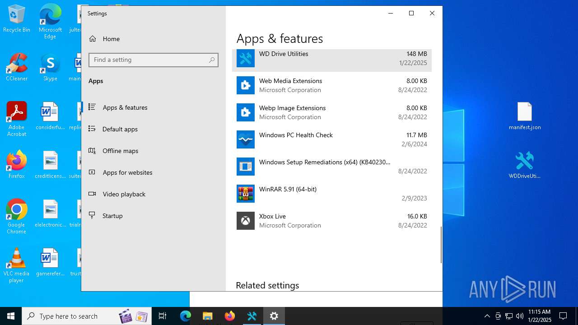Select Google Chrome desktop shortcut

point(17,217)
